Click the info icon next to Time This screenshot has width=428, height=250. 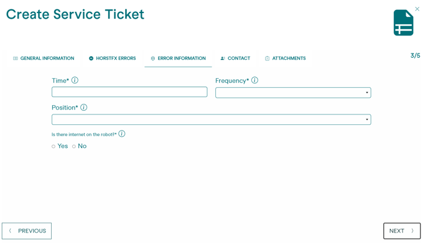[75, 80]
